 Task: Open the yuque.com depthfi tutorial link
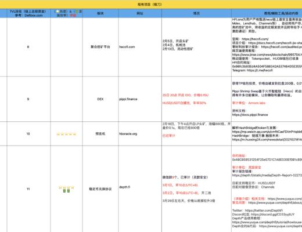click(x=267, y=222)
